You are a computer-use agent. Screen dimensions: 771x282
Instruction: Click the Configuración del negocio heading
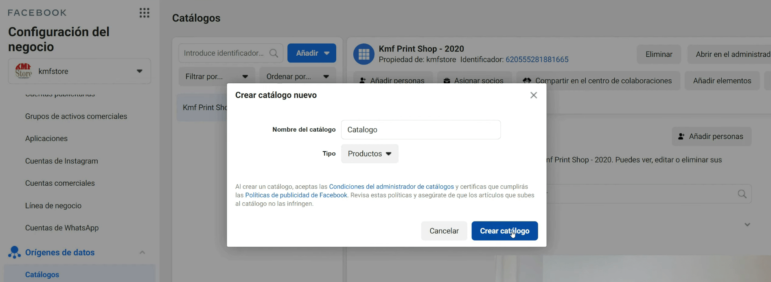tap(59, 39)
